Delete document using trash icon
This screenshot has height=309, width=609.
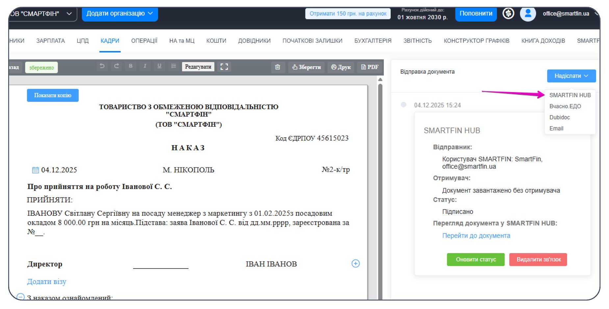click(278, 67)
